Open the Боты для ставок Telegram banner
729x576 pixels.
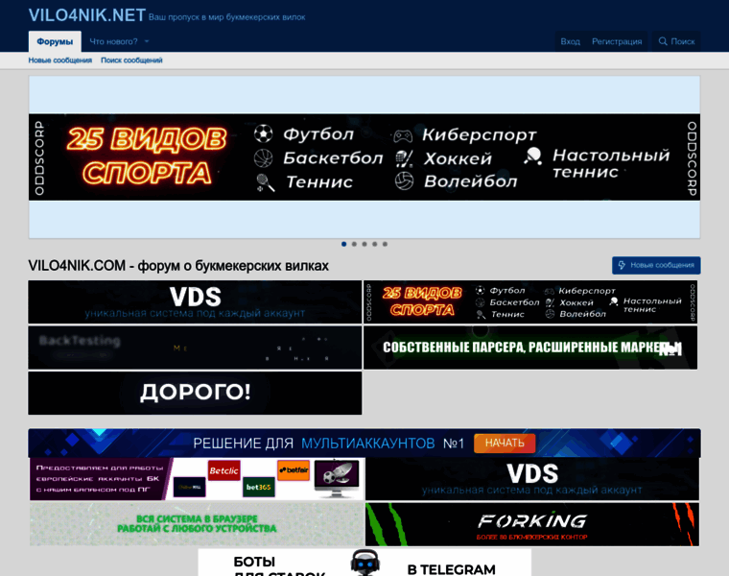point(364,563)
